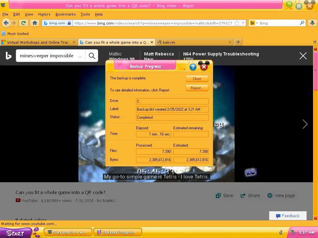This screenshot has width=318, height=238.
Task: Open the View menu
Action: (x=29, y=14)
